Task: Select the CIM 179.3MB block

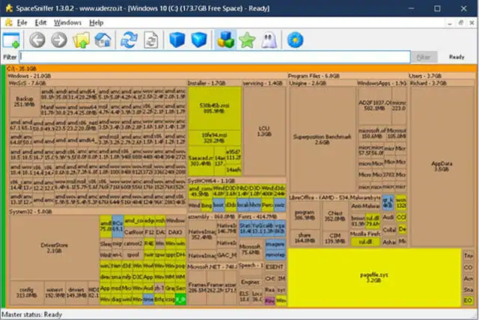Action: click(335, 239)
